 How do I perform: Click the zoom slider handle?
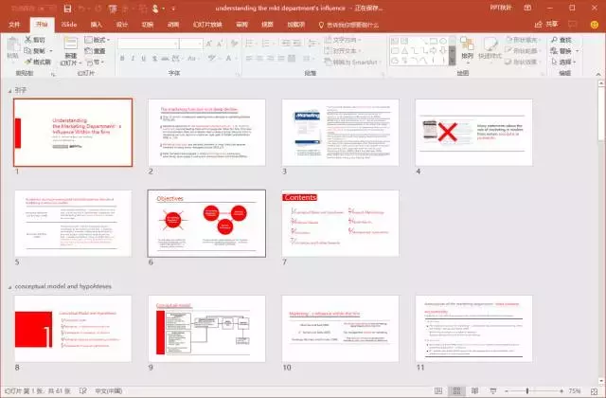527,391
